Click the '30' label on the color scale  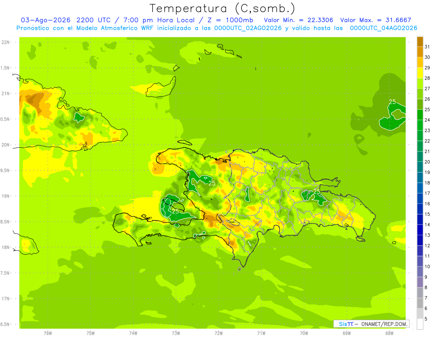pos(428,57)
